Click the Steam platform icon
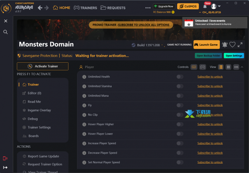The width and height of the screenshot is (249, 173). (x=133, y=45)
